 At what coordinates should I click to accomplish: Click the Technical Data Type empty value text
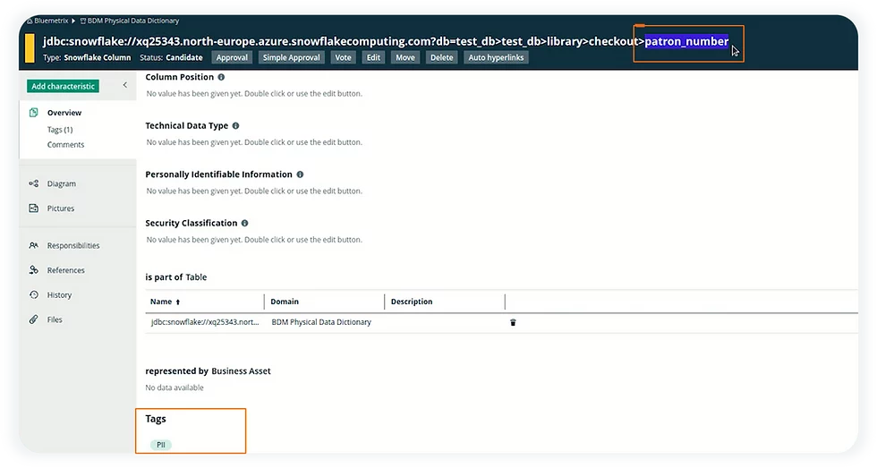[254, 142]
